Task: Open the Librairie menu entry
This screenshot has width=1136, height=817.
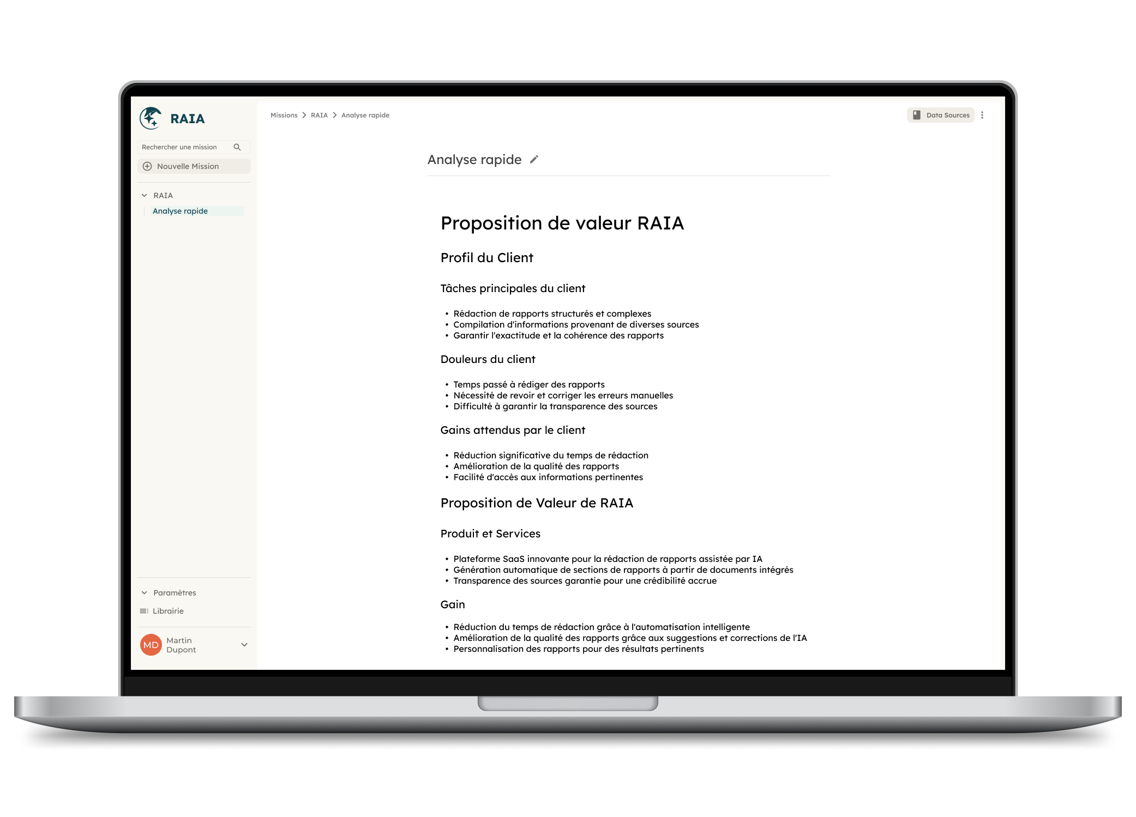Action: click(168, 611)
